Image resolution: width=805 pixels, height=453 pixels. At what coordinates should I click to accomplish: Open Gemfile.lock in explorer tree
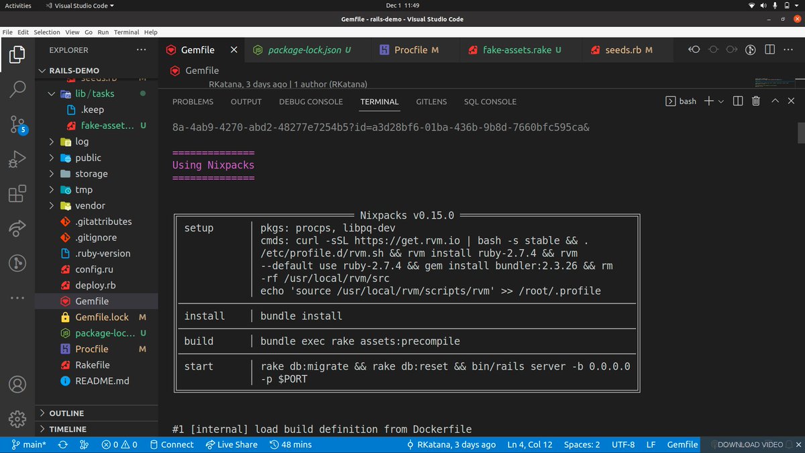pos(96,317)
